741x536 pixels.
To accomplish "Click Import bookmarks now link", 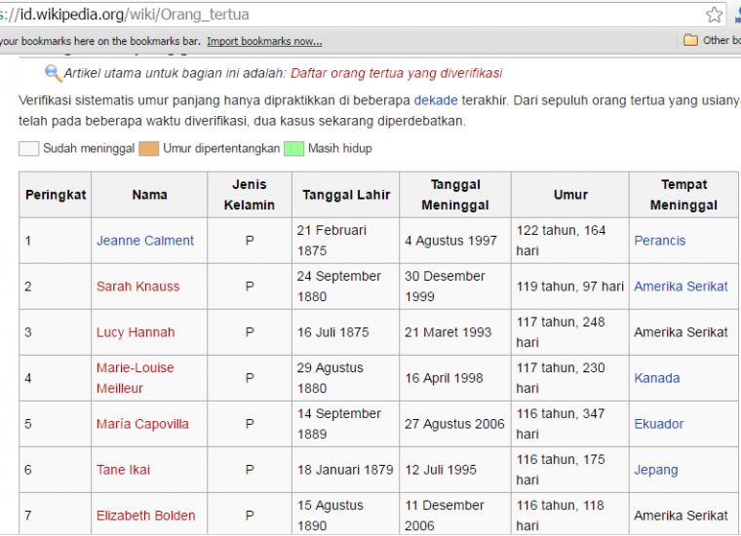I will pyautogui.click(x=264, y=42).
